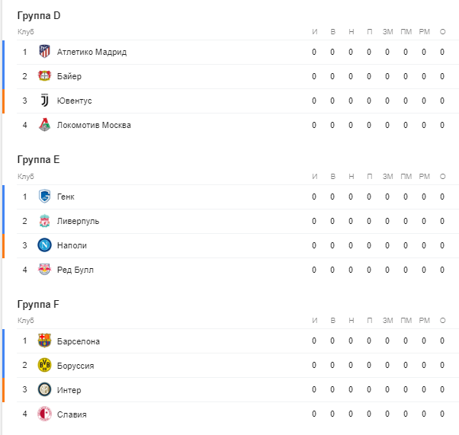Click the Группа F heading
459x435 pixels.
coord(38,304)
